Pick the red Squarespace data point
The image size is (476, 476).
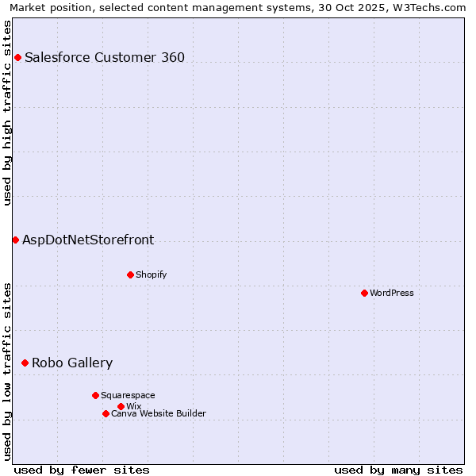[x=95, y=395]
